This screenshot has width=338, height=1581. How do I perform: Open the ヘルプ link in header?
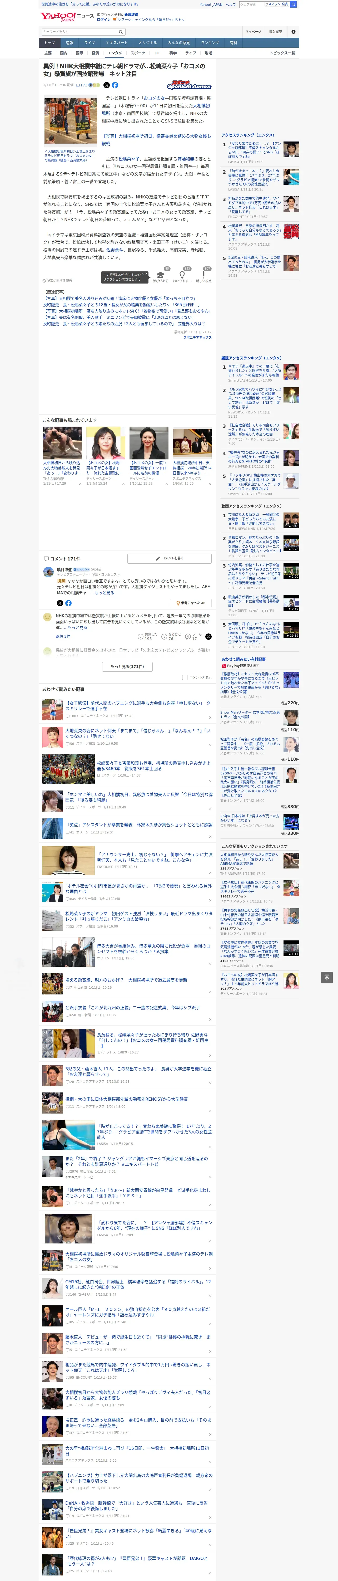coord(231,4)
